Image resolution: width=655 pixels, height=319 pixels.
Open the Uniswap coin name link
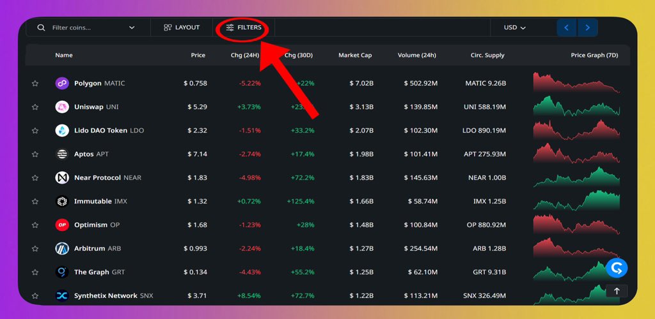pos(88,107)
